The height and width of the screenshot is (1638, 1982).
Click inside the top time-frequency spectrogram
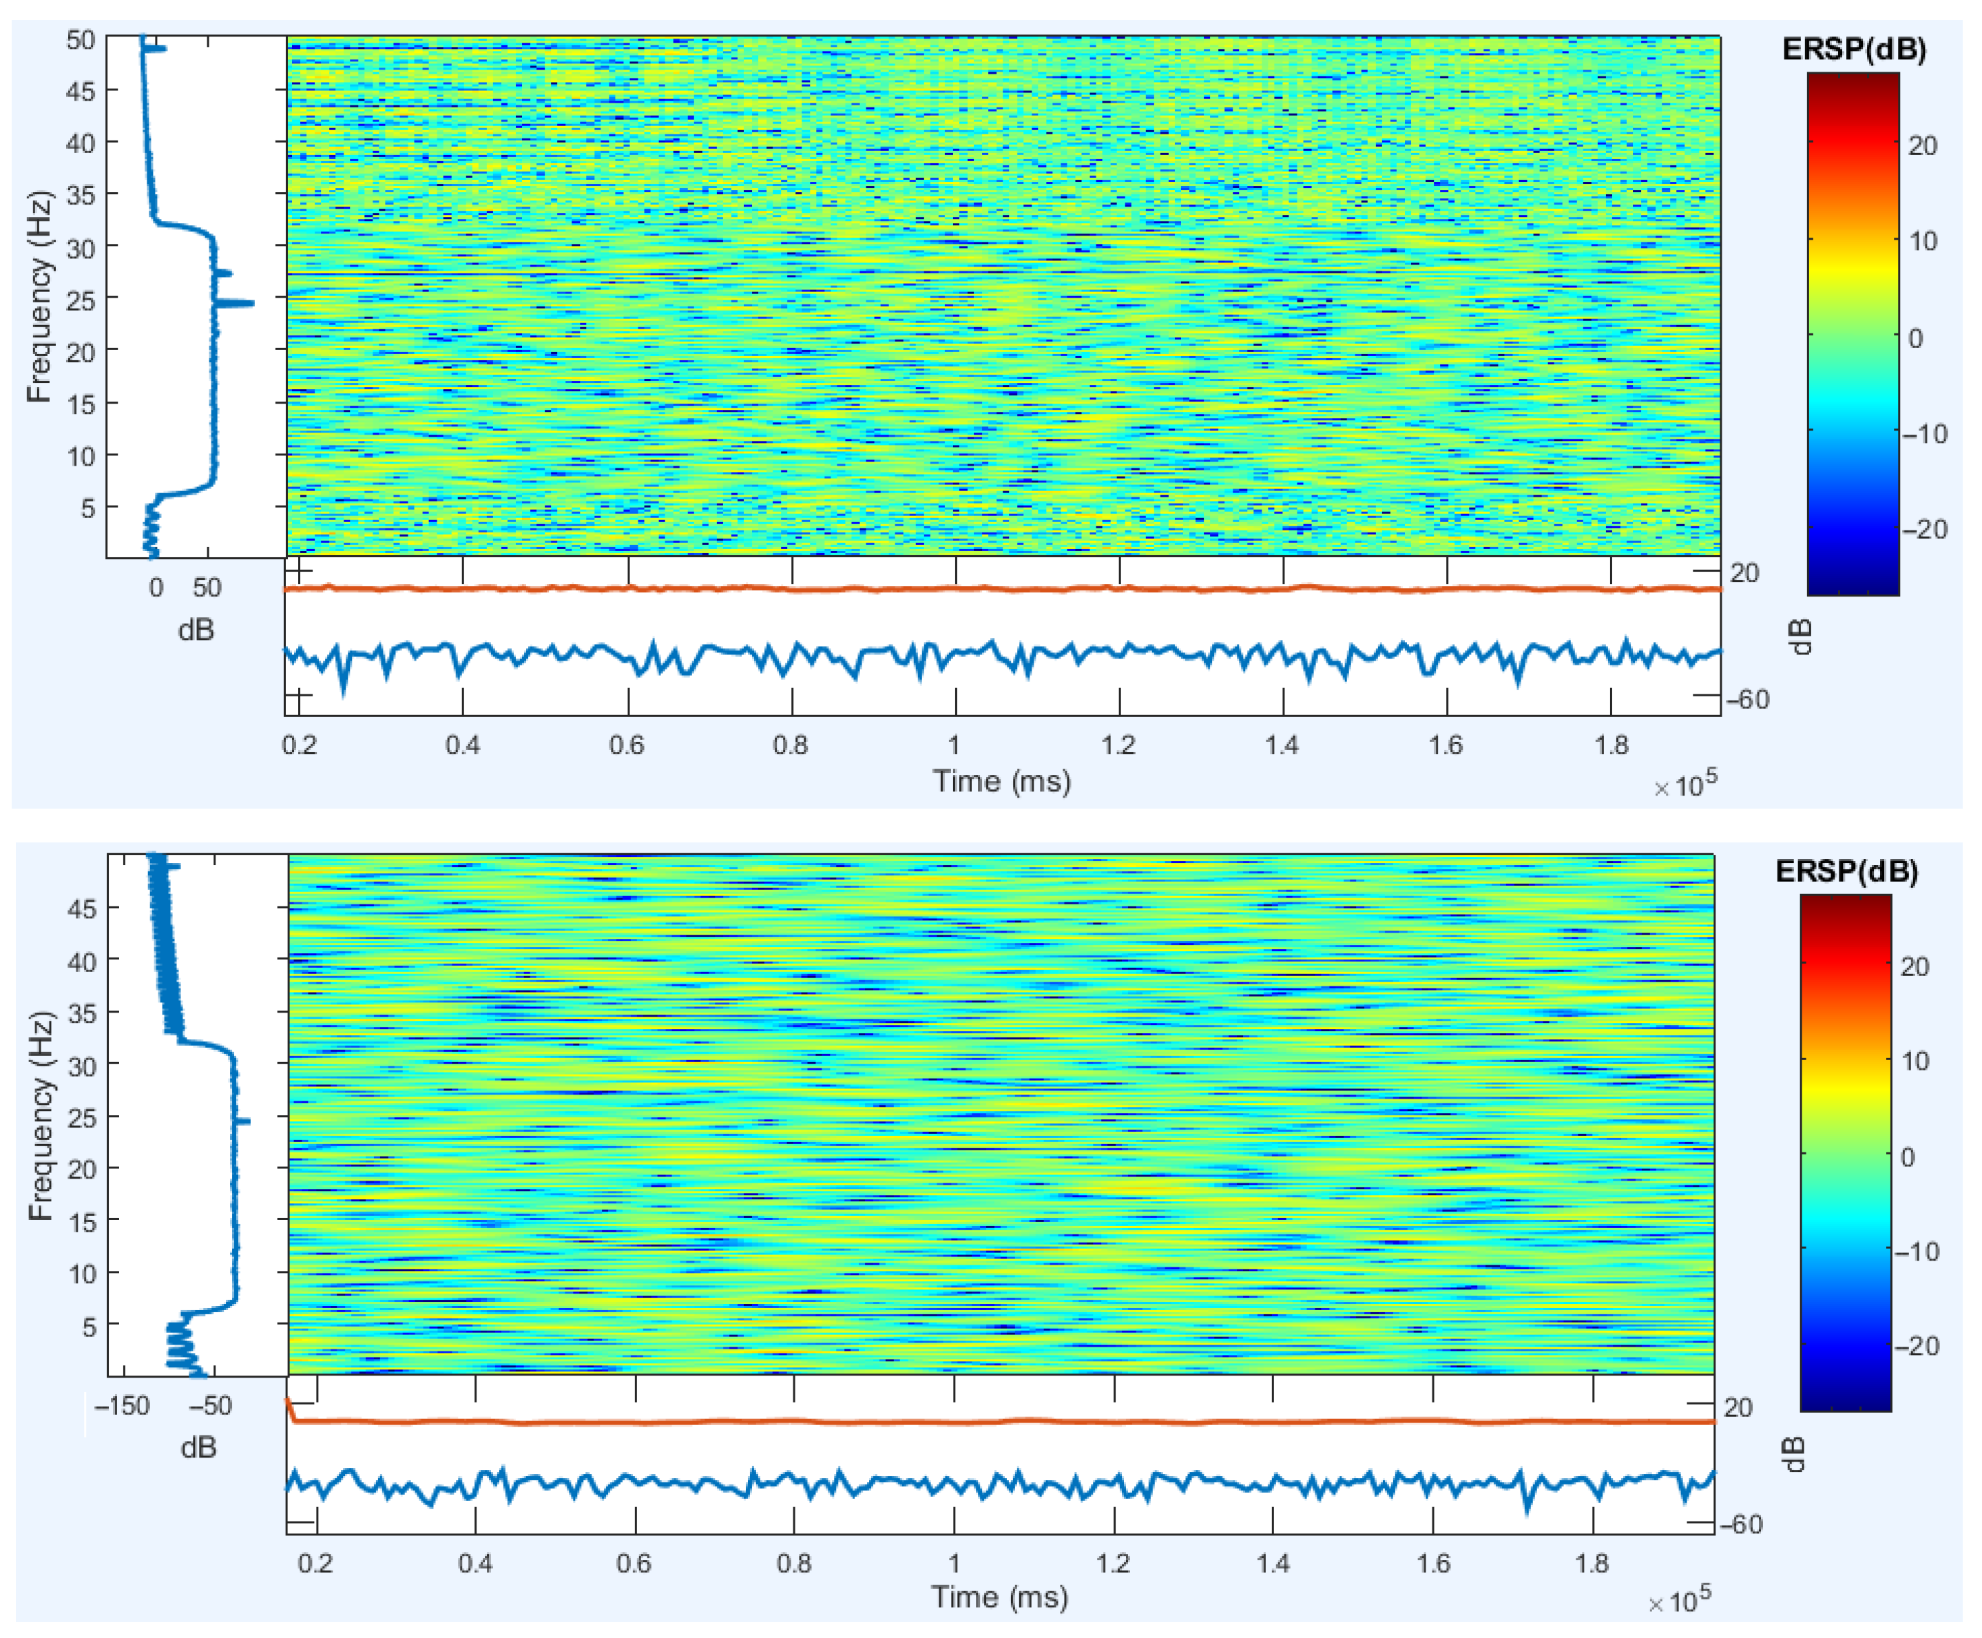click(1003, 296)
